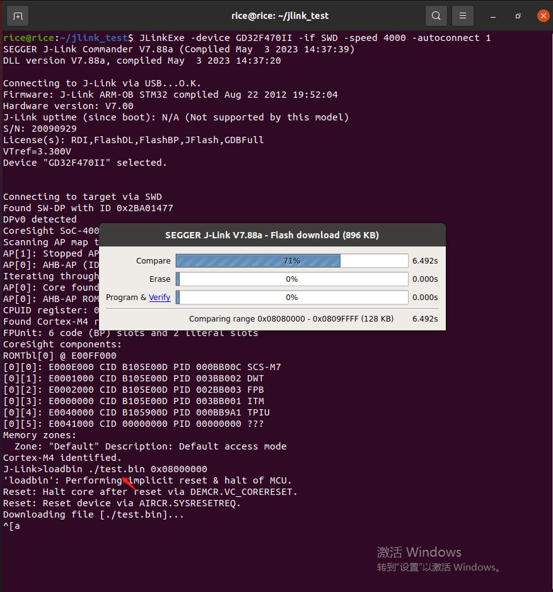This screenshot has width=553, height=592.
Task: Click the 'Compare' label in dialog
Action: pyautogui.click(x=153, y=261)
